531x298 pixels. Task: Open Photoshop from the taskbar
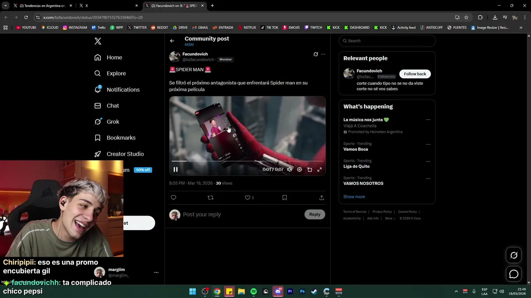point(302,291)
